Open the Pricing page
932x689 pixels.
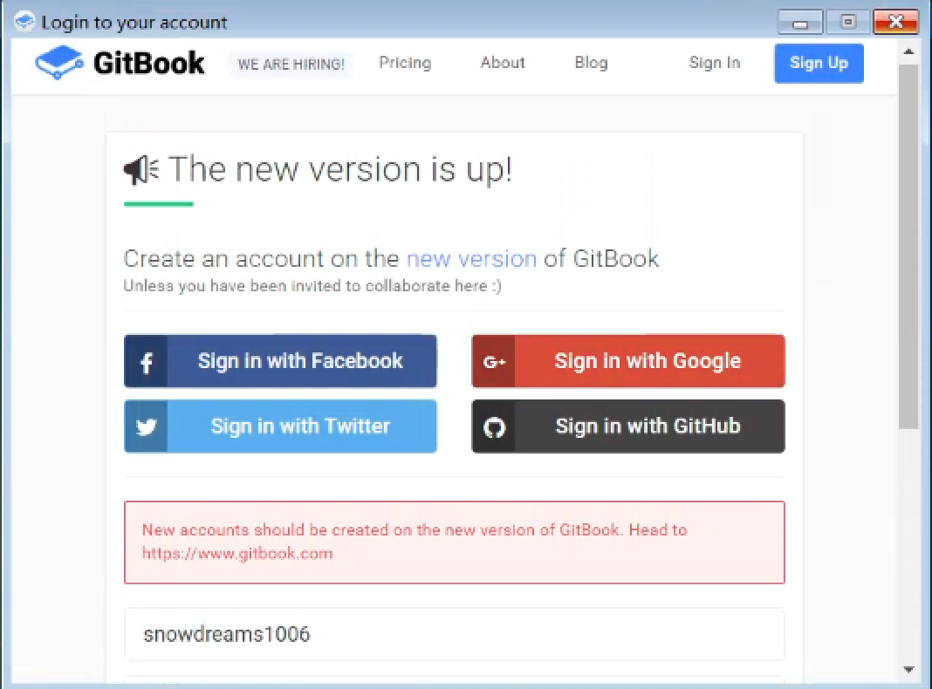pos(405,63)
